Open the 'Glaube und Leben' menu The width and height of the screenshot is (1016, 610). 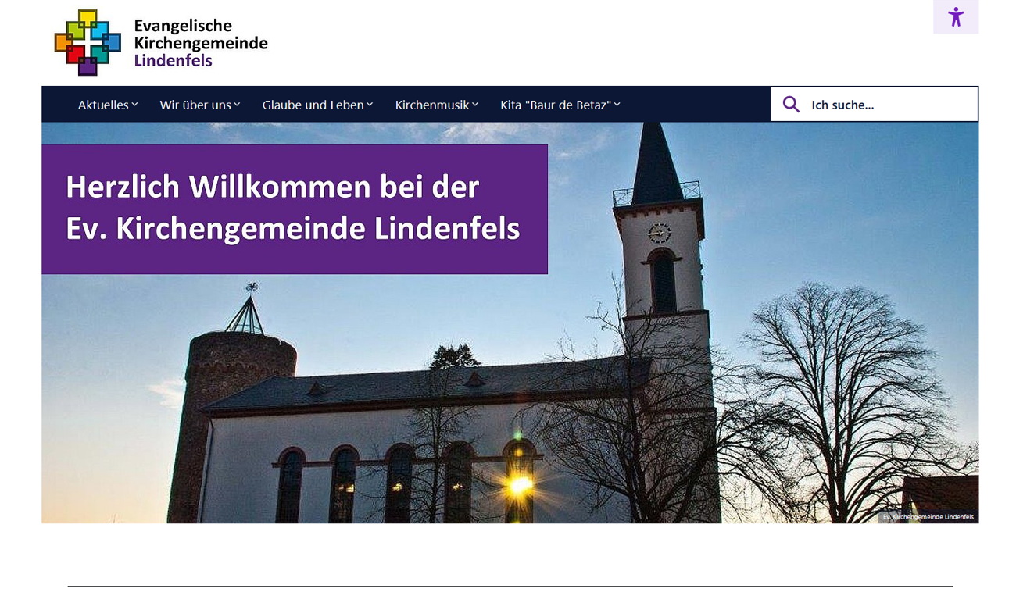click(313, 105)
